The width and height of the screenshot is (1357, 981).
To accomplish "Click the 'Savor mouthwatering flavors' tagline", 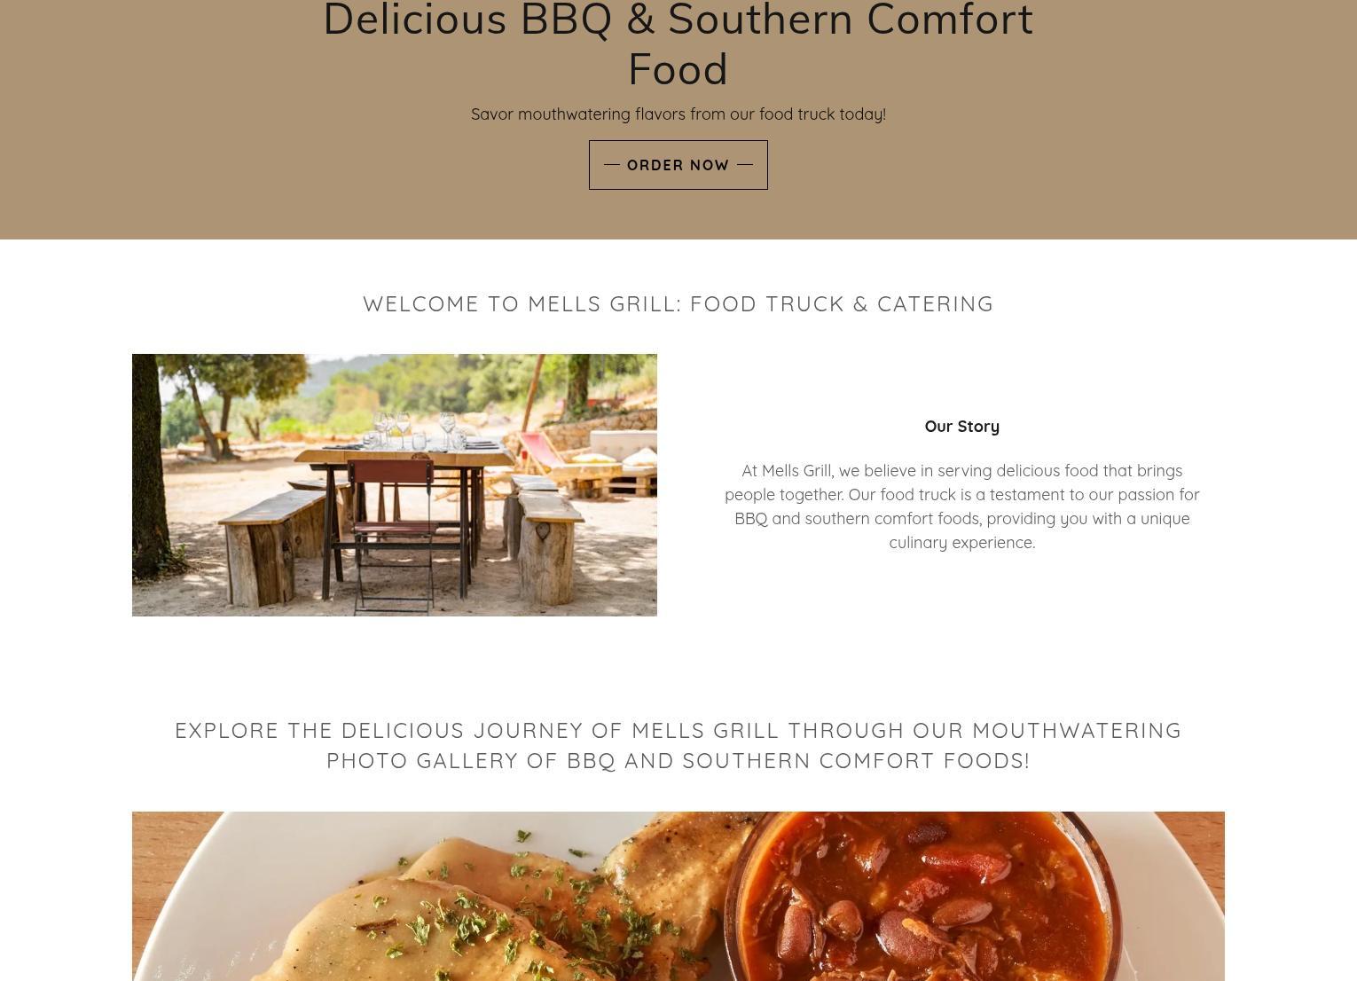I will tap(678, 114).
